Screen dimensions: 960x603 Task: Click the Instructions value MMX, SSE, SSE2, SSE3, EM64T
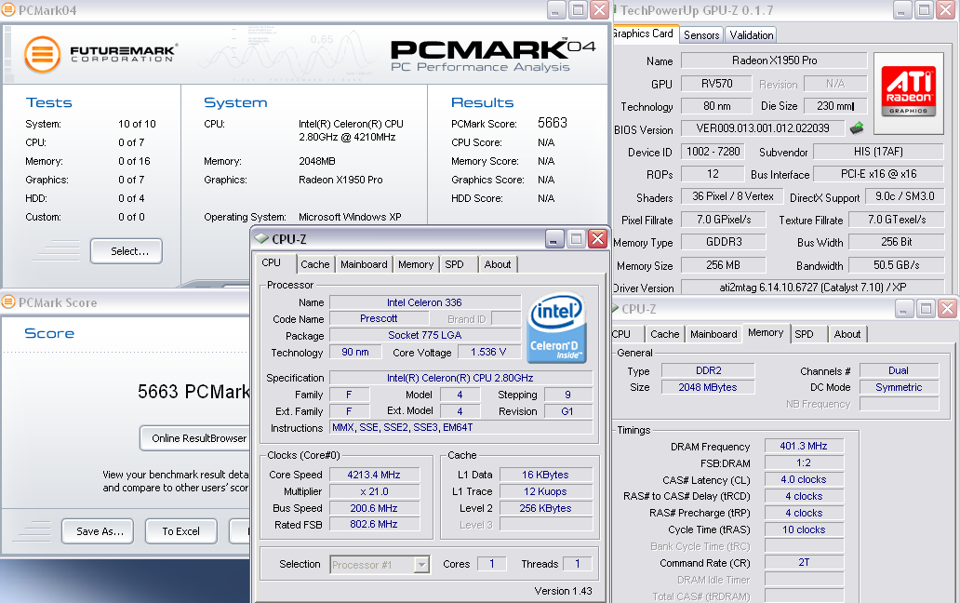click(461, 427)
